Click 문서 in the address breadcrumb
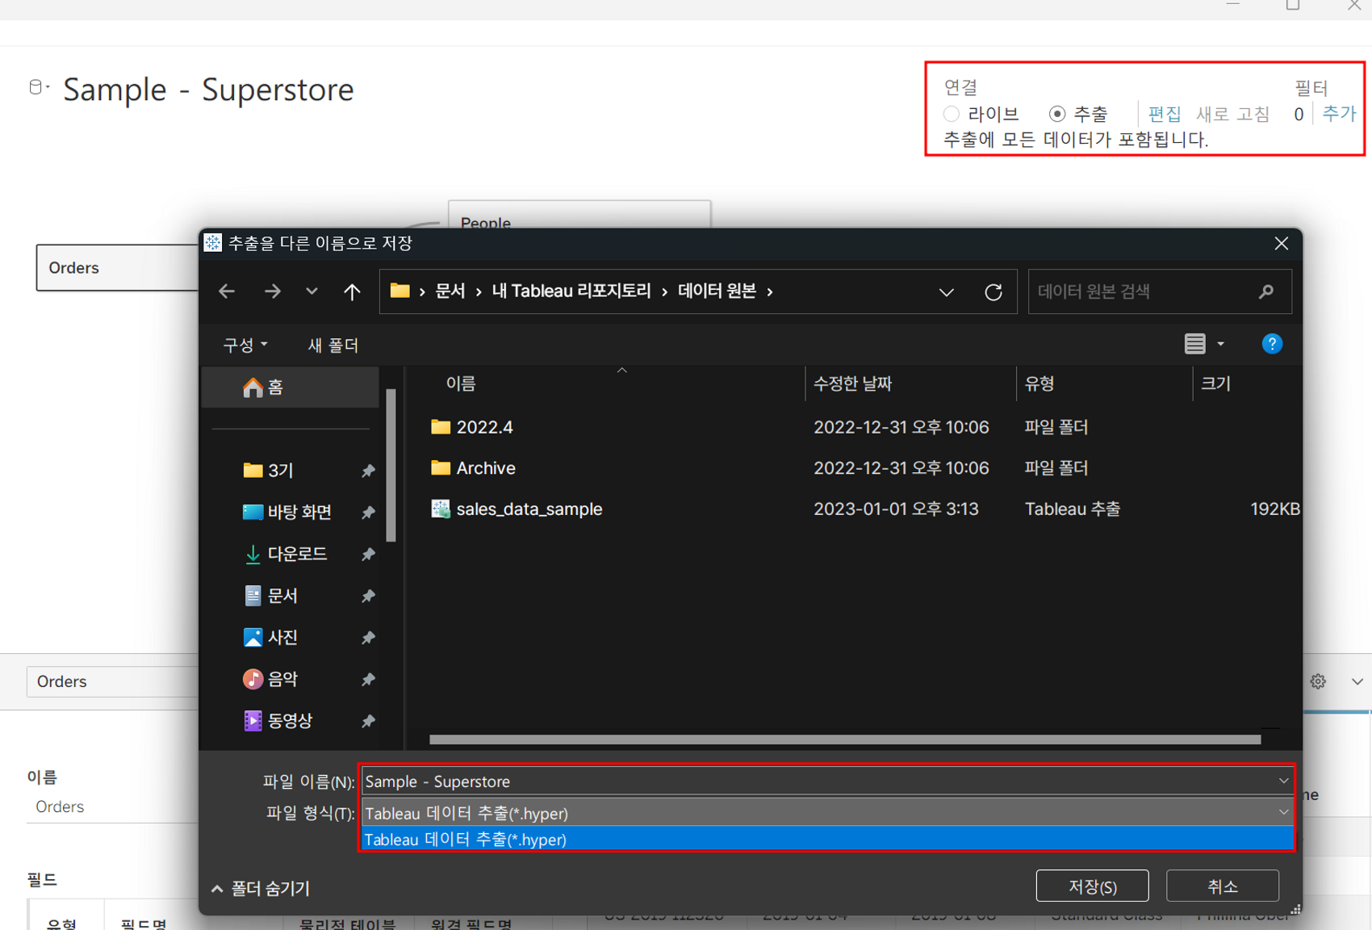 [450, 291]
